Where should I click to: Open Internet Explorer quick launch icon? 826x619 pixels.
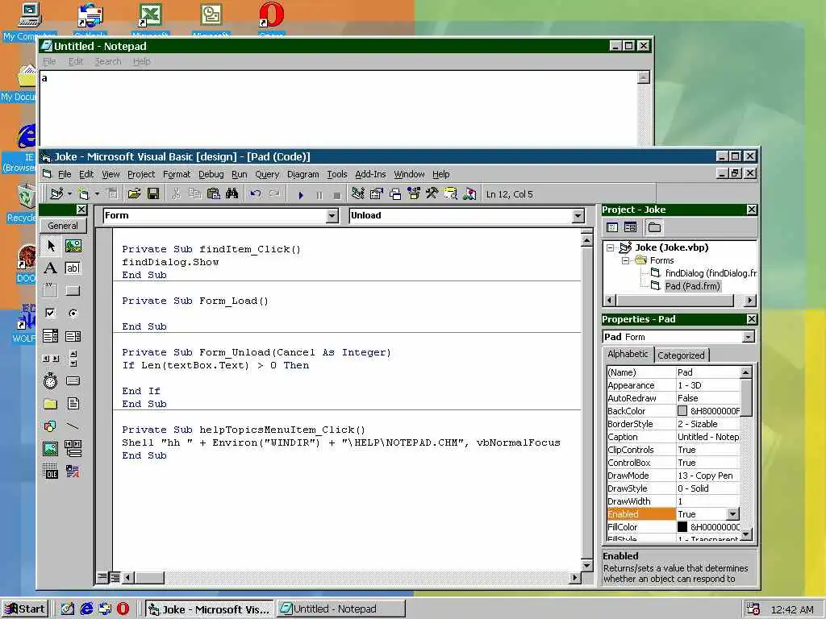(x=86, y=609)
